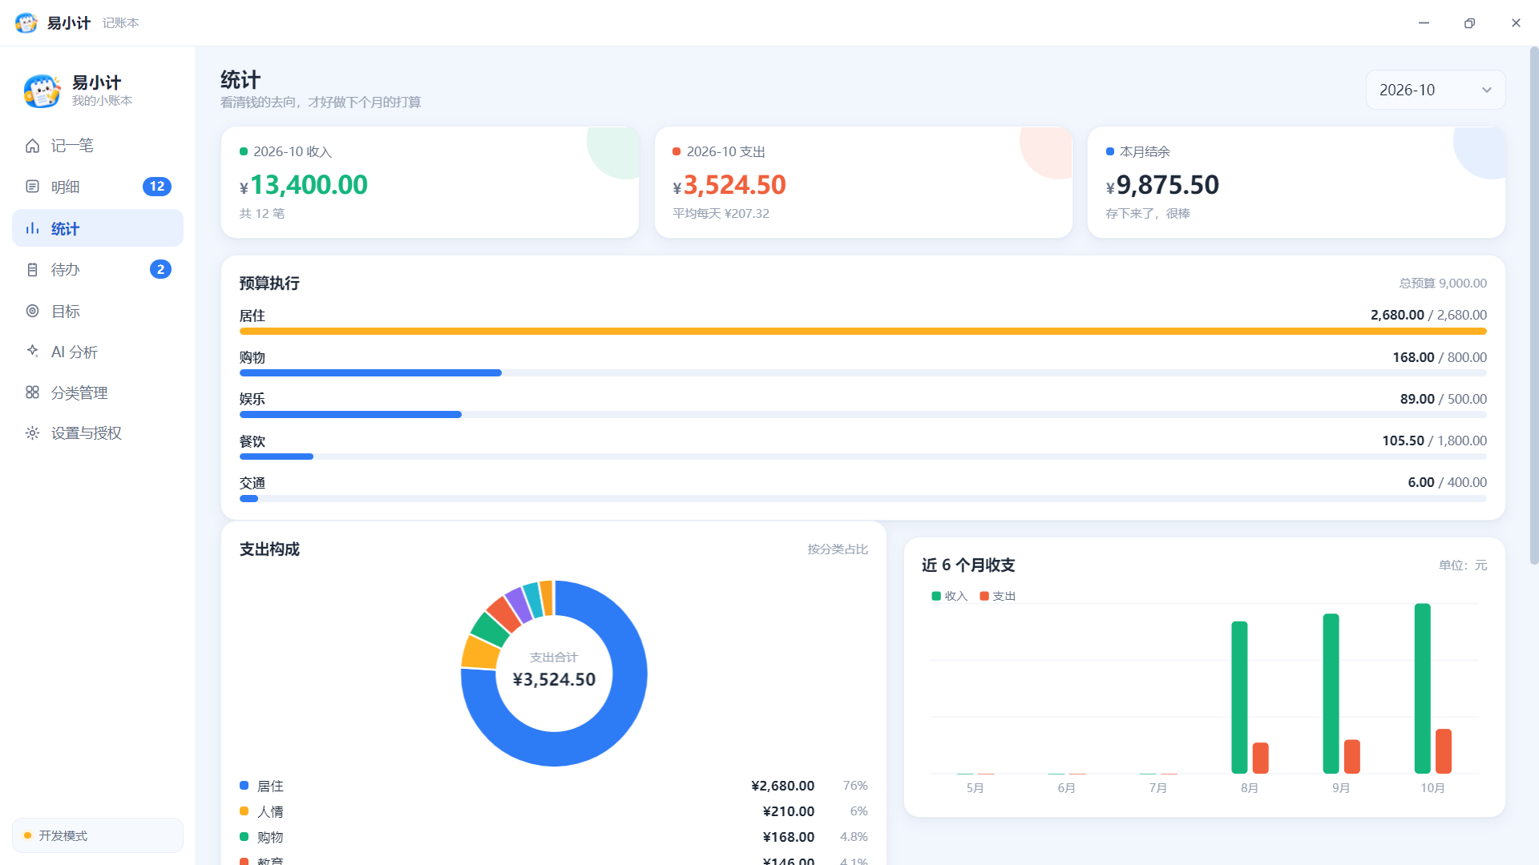1539x865 pixels.
Task: Click the vertical scrollbar on right
Action: pos(1534,306)
